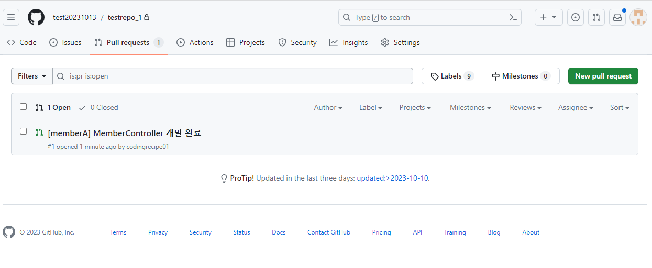Click the GitHub logo in the footer
This screenshot has height=268, width=652.
coord(9,232)
